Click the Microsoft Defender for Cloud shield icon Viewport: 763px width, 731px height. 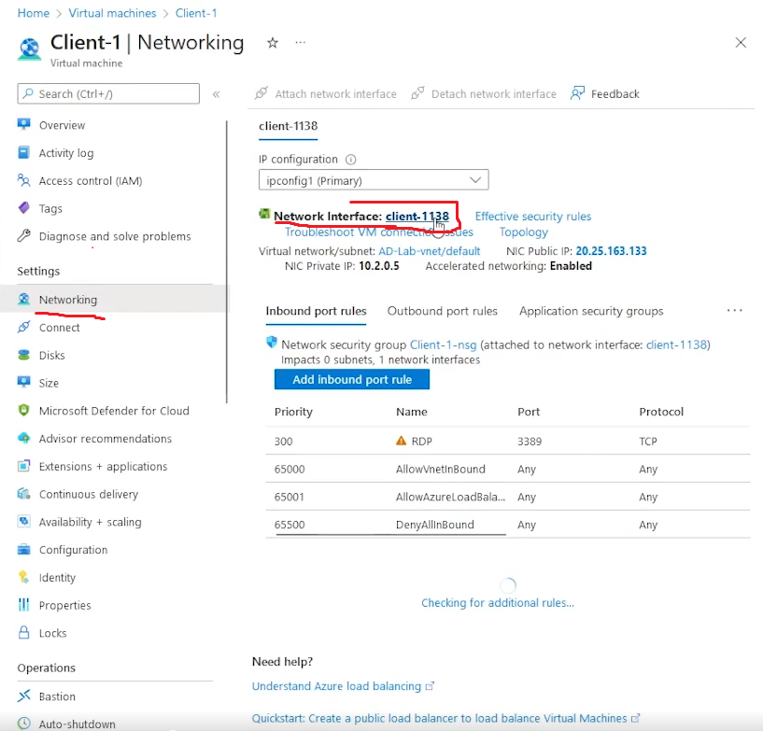[24, 410]
